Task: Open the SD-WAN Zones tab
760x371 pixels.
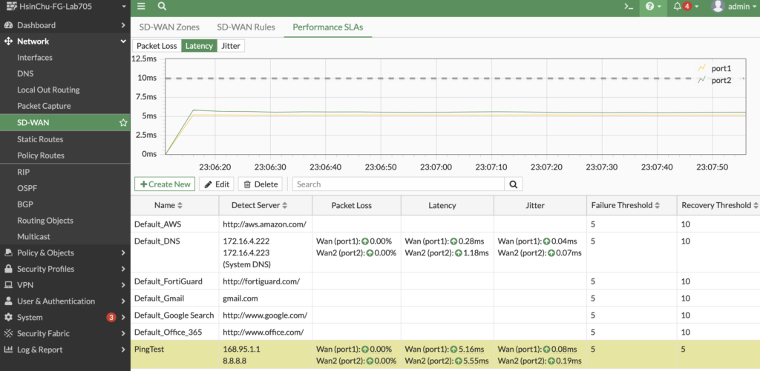Action: (x=170, y=27)
